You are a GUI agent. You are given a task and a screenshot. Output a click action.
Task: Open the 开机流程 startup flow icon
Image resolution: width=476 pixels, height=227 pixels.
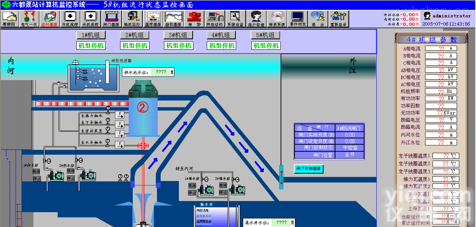point(70,19)
